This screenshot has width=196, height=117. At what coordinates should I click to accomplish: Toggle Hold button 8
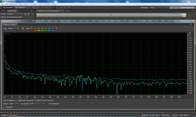pos(56,28)
